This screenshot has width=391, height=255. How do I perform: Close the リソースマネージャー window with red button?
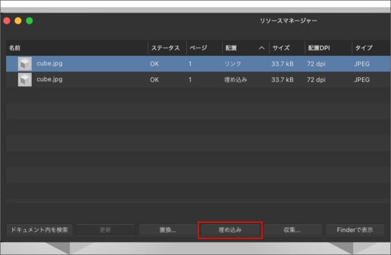point(7,21)
